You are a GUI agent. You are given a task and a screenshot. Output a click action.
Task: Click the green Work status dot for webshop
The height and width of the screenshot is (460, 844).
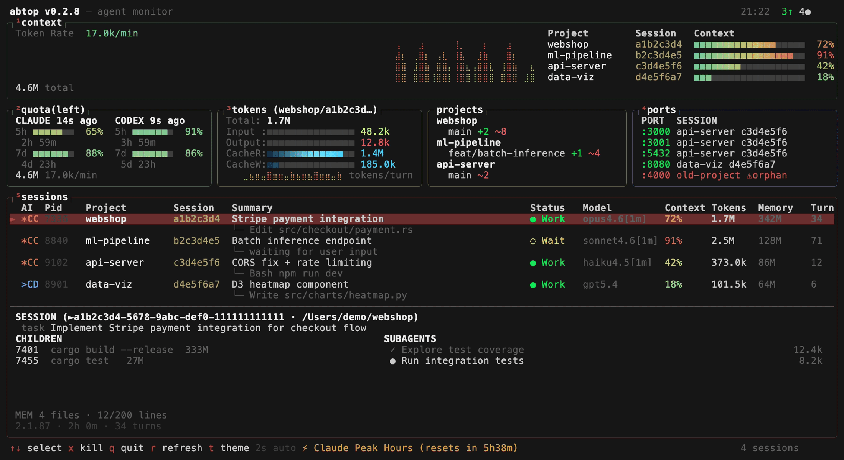[x=532, y=219]
